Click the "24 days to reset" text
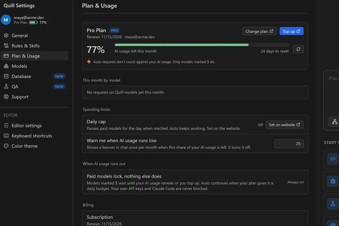339x226 pixels. pos(275,51)
